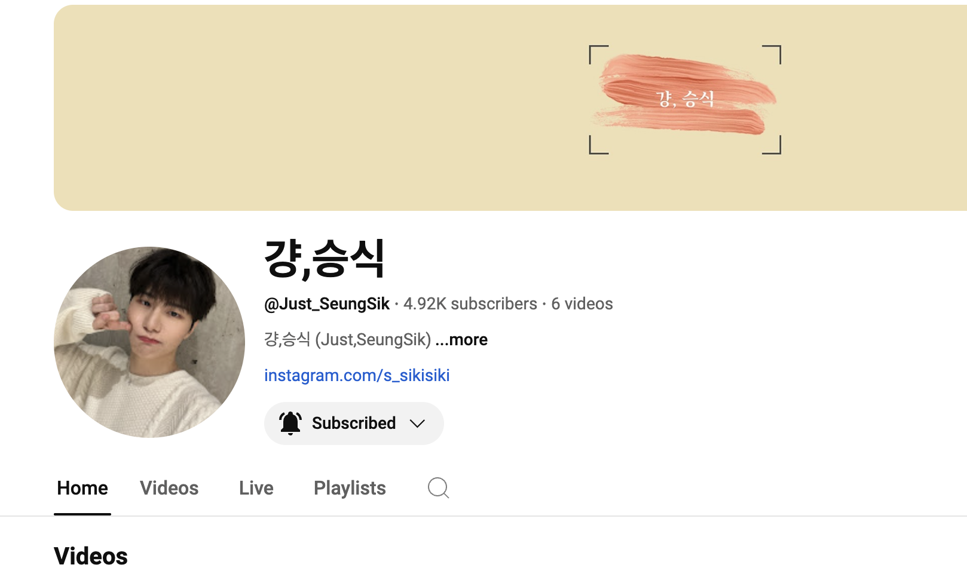Open the channel search magnifier icon
Screen dimensions: 967x577
pyautogui.click(x=438, y=488)
